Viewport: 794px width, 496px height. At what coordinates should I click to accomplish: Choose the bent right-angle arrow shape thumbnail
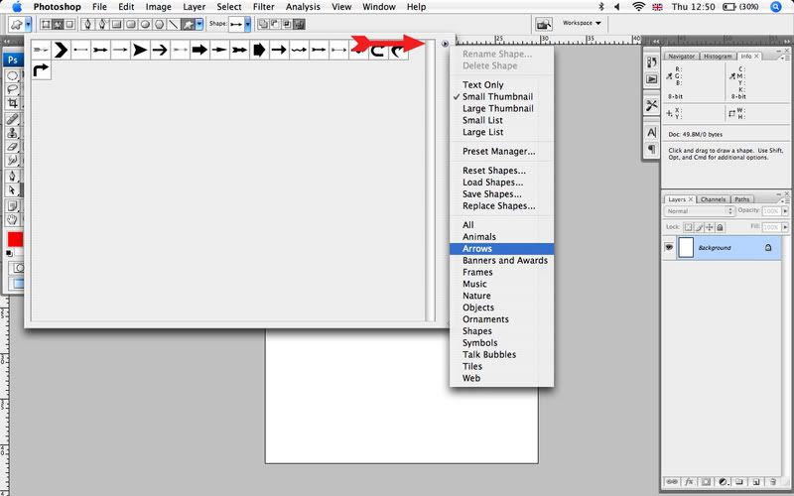tap(42, 69)
